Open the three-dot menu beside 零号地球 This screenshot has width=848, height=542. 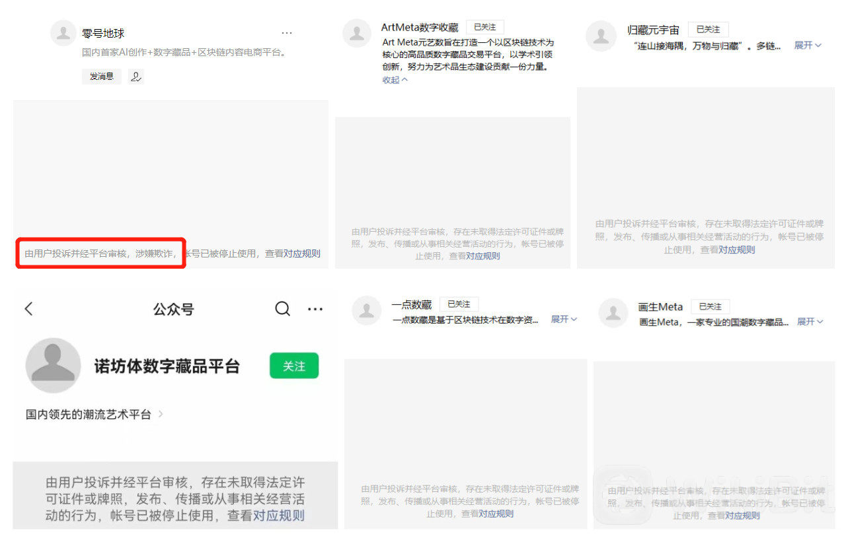coord(286,33)
